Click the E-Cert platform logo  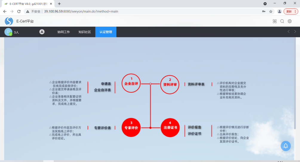pyautogui.click(x=9, y=21)
